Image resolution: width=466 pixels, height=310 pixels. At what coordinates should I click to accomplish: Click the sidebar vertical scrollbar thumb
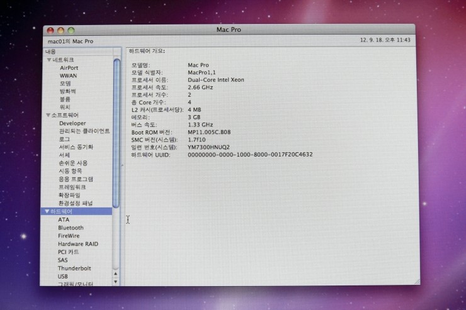point(116,132)
